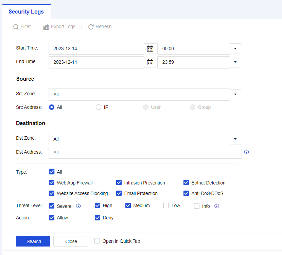Click the info icon next to Severe
Viewport: 282px width, 255px height.
(x=78, y=206)
